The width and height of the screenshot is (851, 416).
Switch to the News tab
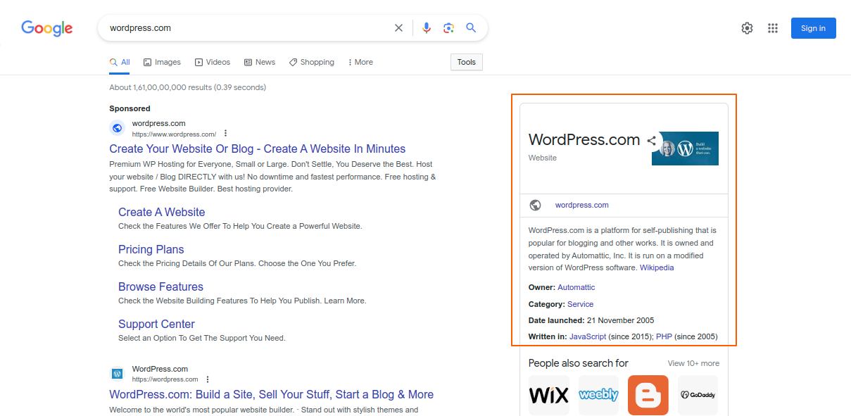click(259, 62)
